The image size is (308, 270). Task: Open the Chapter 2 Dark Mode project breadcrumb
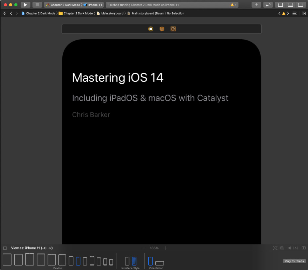pos(38,13)
